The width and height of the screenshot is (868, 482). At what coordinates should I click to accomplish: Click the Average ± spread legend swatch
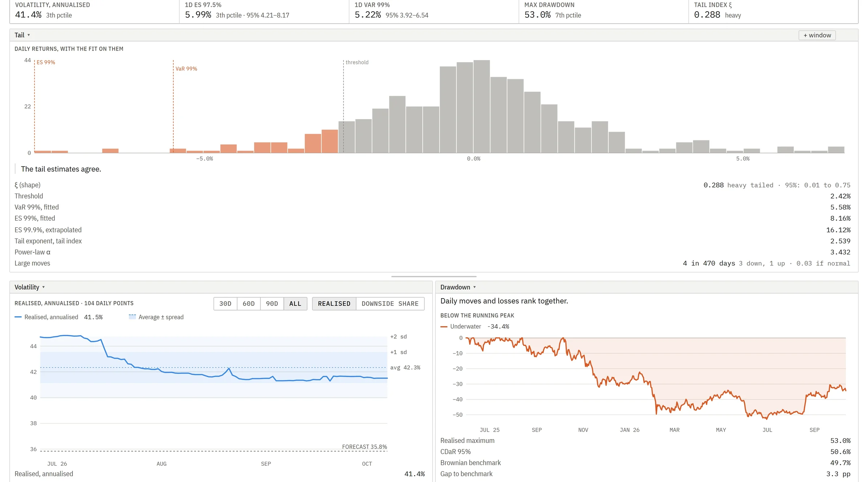click(x=132, y=317)
